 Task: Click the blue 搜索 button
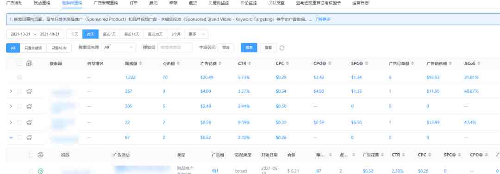pos(249,48)
